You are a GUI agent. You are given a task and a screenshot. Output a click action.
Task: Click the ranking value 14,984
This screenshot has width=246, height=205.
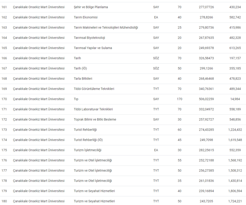[235, 99]
